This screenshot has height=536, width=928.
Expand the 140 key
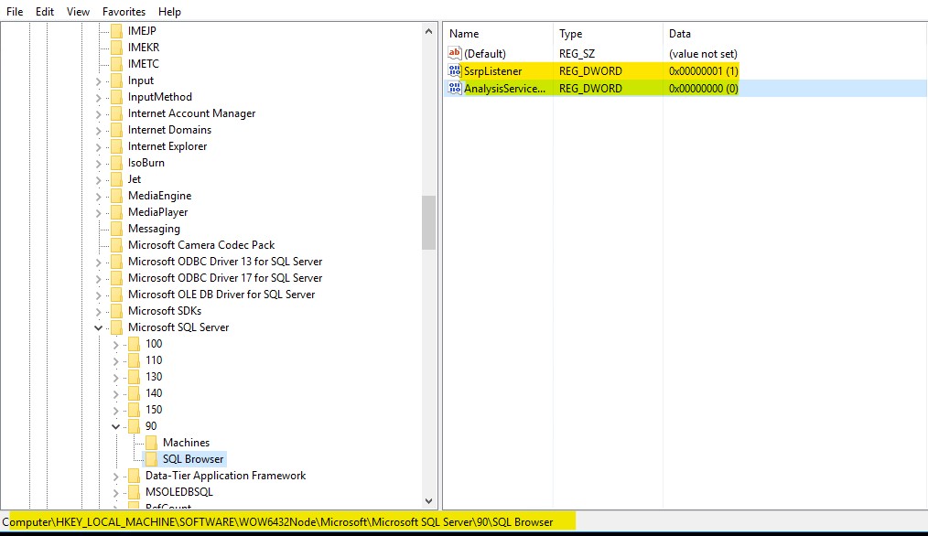[x=116, y=394]
